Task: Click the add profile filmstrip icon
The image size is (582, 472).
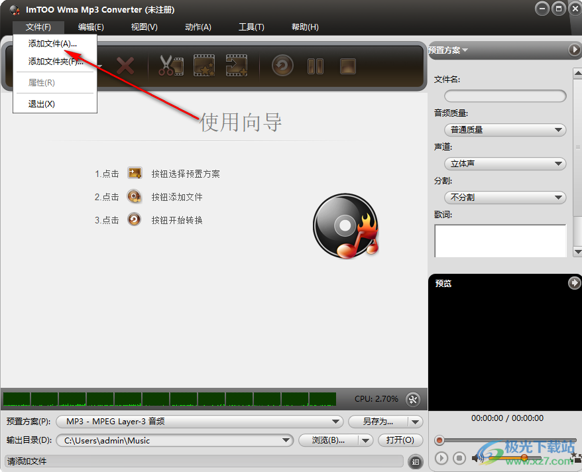Action: (x=237, y=66)
